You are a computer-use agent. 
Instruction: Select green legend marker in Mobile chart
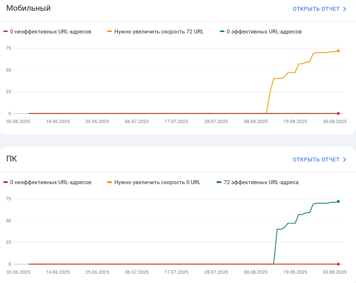[222, 31]
